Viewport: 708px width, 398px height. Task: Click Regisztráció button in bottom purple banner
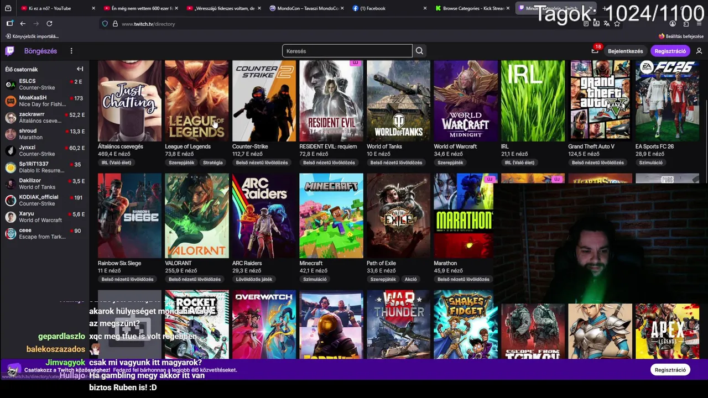pyautogui.click(x=670, y=370)
